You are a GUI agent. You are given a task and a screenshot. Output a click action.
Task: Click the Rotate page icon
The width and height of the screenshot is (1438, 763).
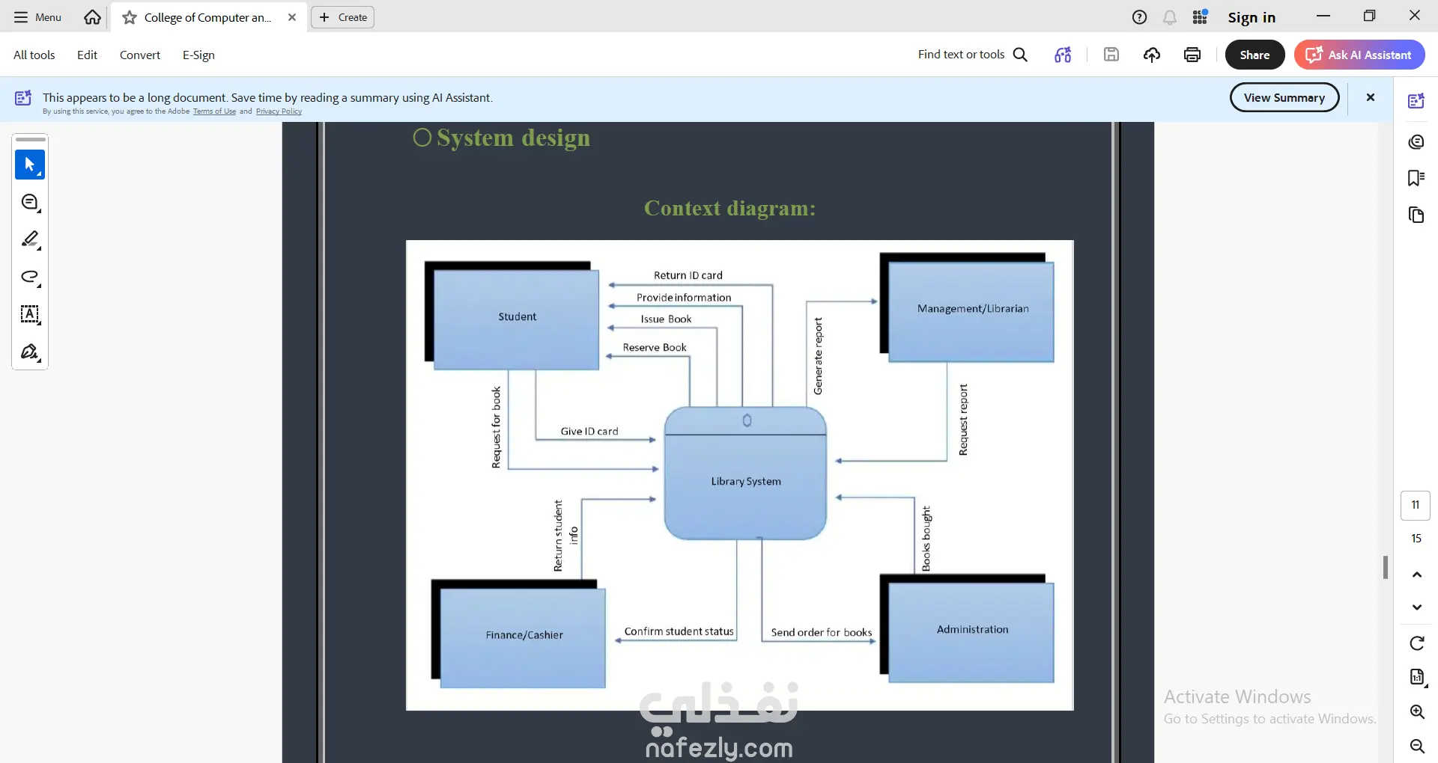point(1417,643)
